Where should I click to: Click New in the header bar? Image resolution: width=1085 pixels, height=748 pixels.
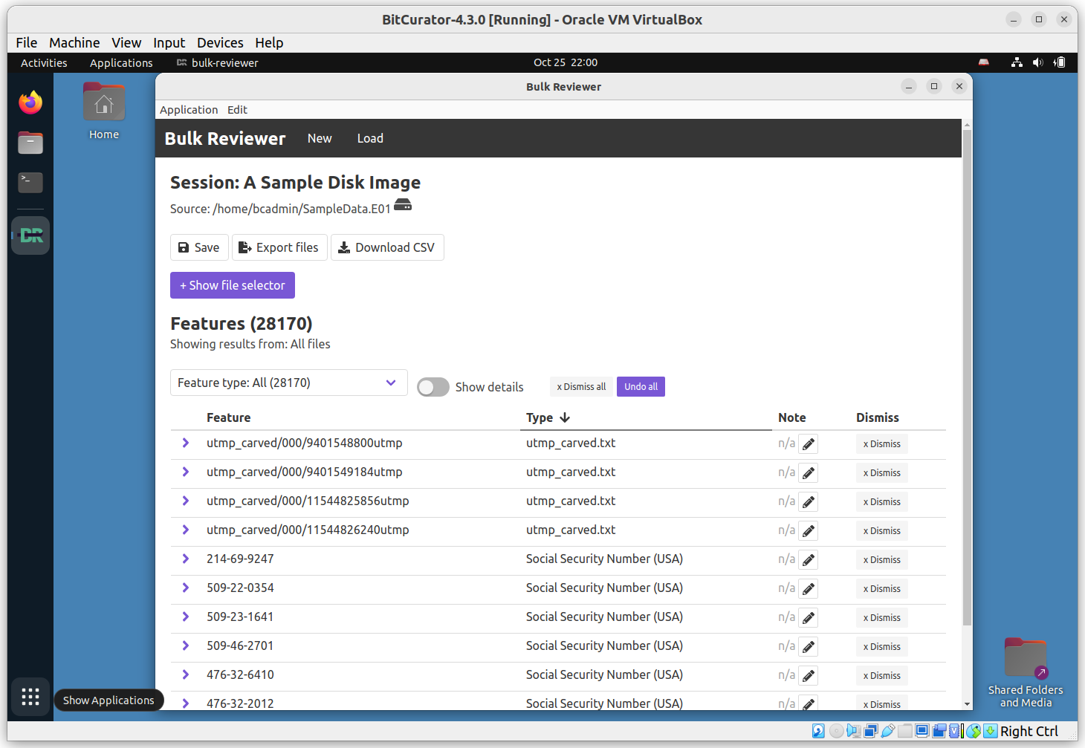(320, 138)
